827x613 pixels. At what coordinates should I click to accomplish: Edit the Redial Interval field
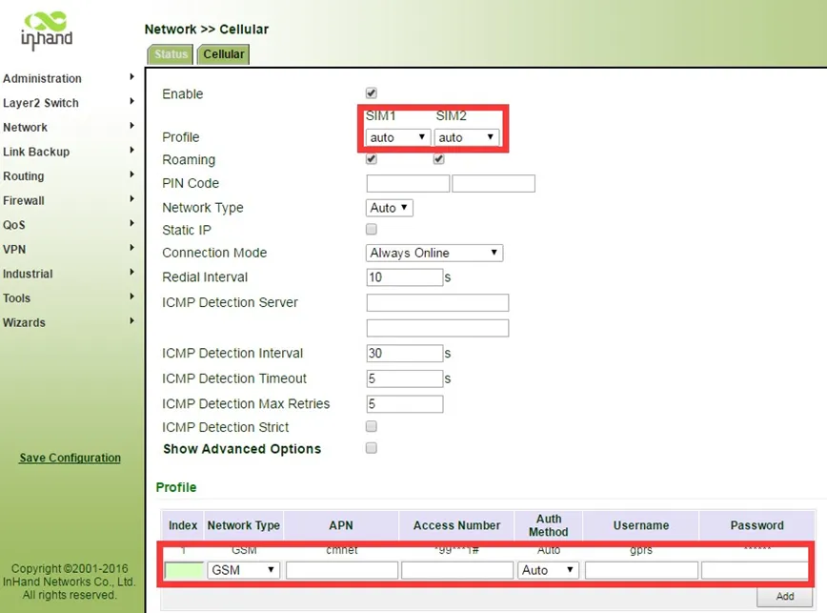point(405,277)
